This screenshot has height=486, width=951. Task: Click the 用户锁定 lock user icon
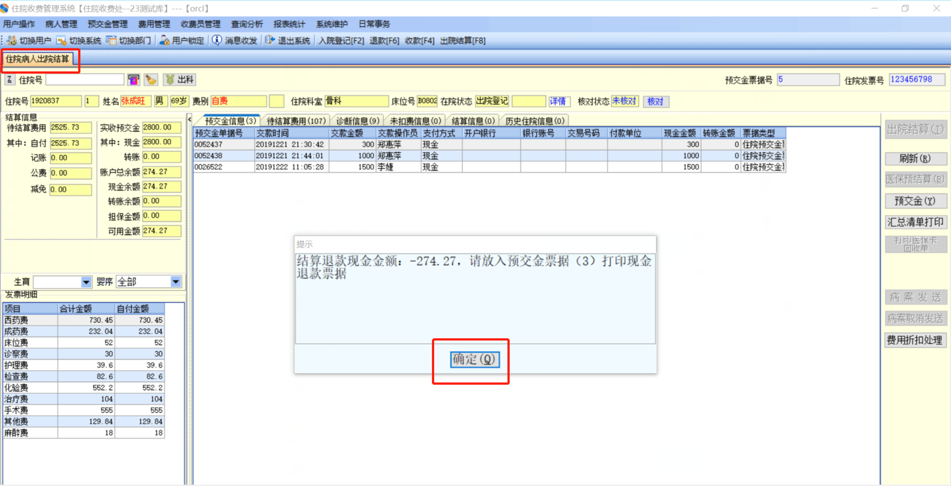click(164, 41)
